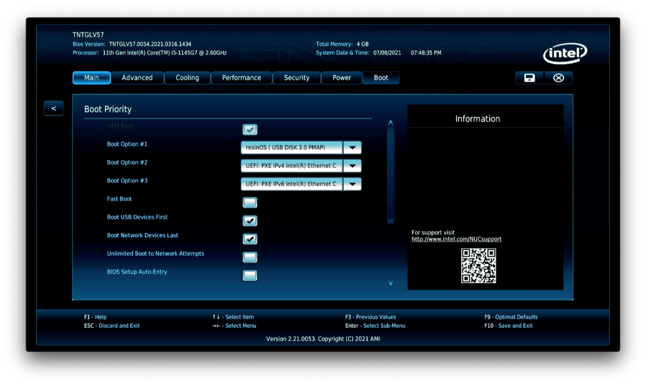Click the save floppy disk icon
Image resolution: width=646 pixels, height=386 pixels.
pyautogui.click(x=529, y=78)
